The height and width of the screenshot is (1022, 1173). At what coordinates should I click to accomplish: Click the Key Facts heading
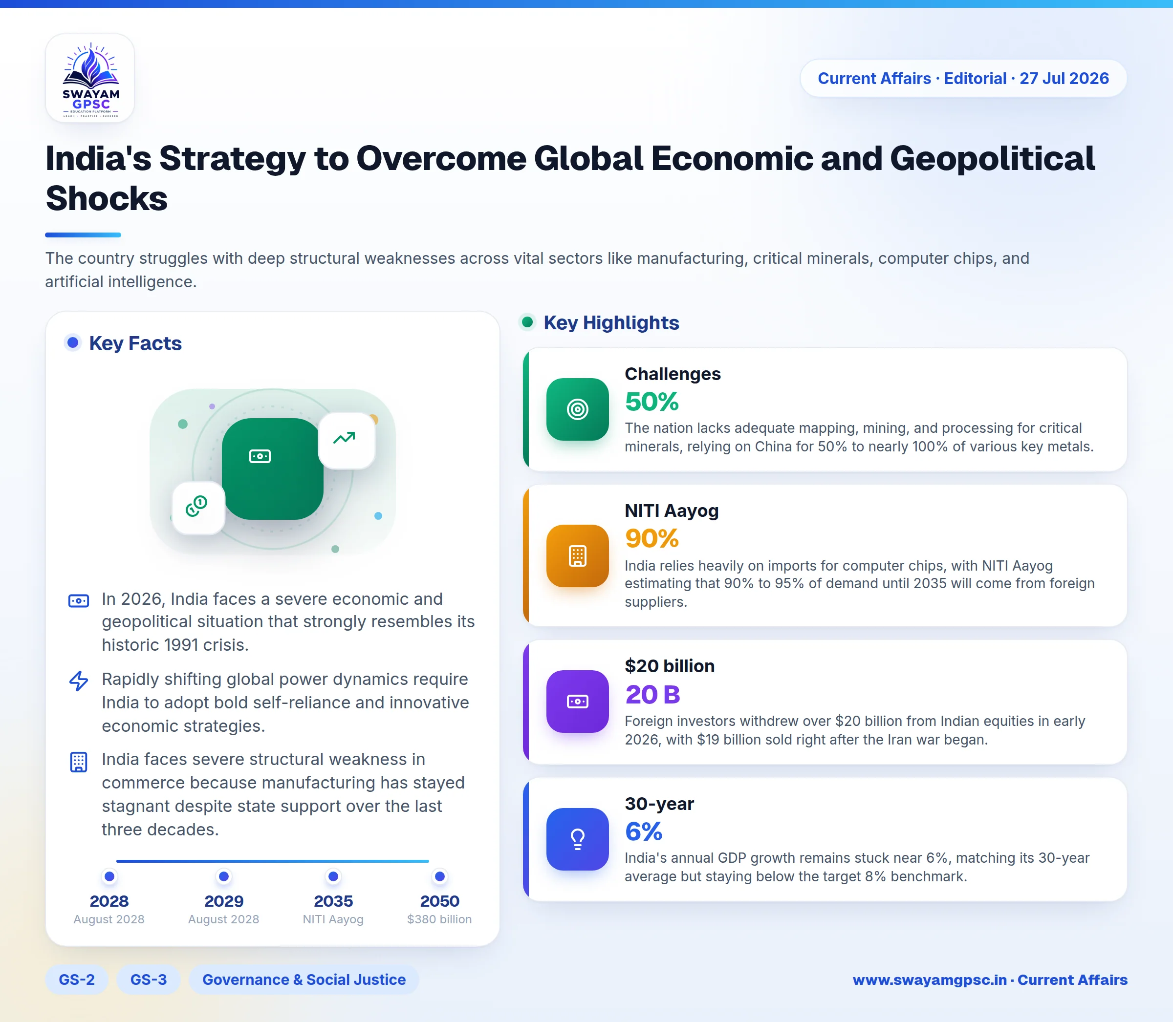pos(135,343)
